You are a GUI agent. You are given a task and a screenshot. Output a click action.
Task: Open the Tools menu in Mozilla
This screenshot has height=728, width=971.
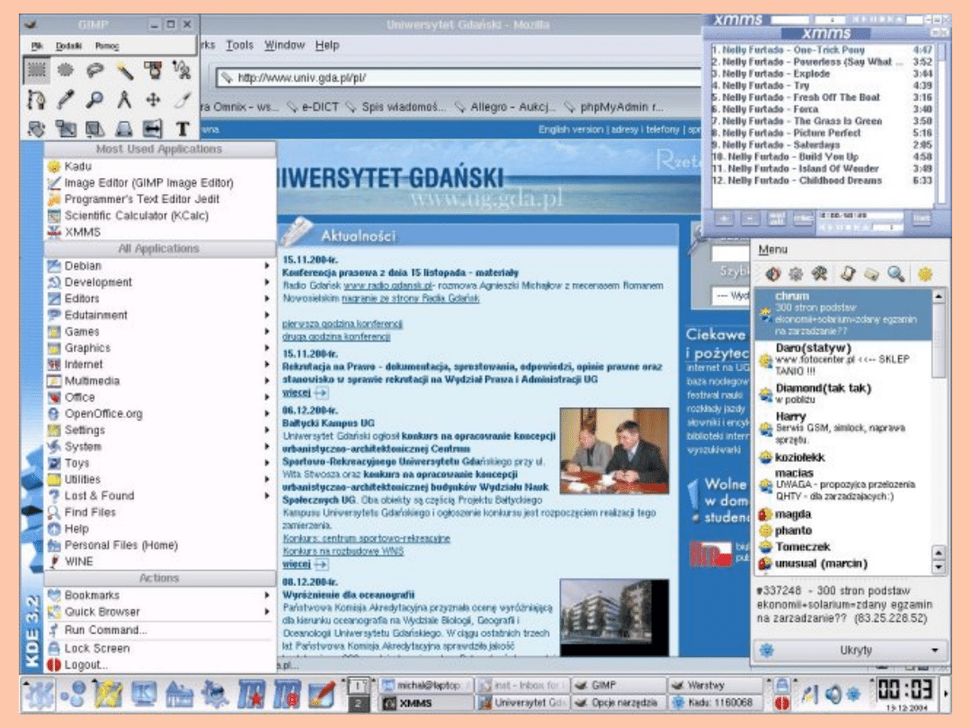240,45
